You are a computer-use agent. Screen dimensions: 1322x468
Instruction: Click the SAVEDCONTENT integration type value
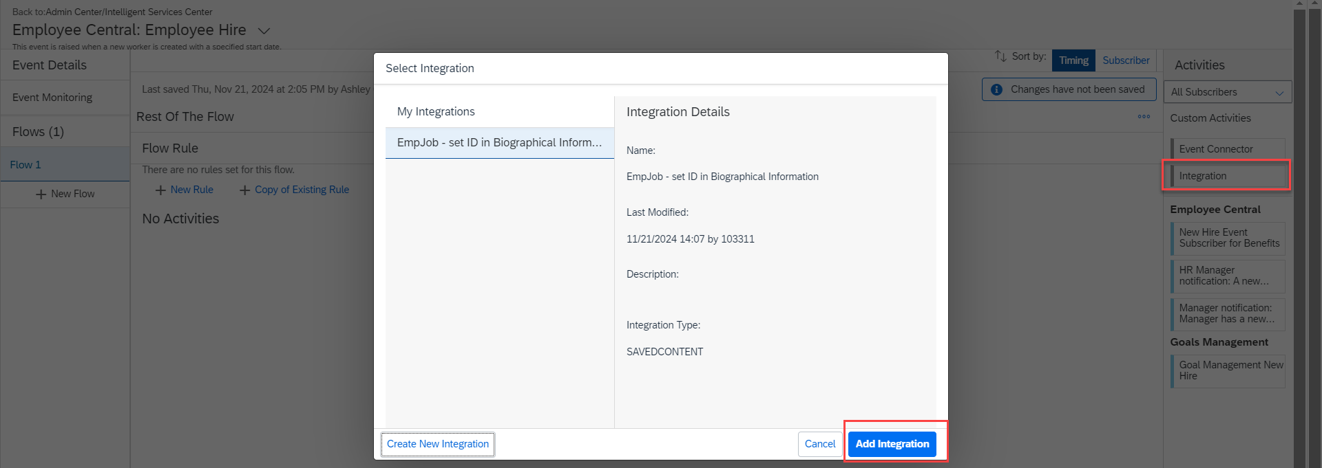664,352
